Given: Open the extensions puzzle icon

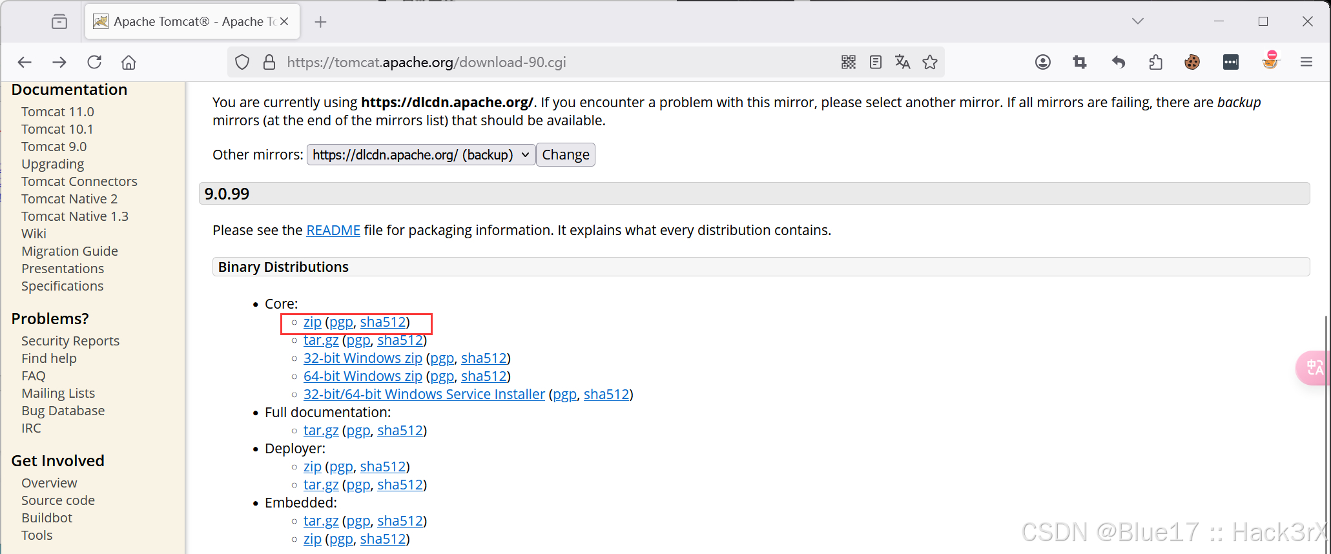Looking at the screenshot, I should coord(1156,62).
